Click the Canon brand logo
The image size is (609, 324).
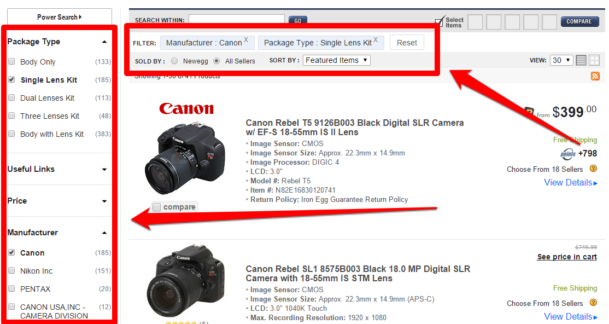[x=186, y=109]
